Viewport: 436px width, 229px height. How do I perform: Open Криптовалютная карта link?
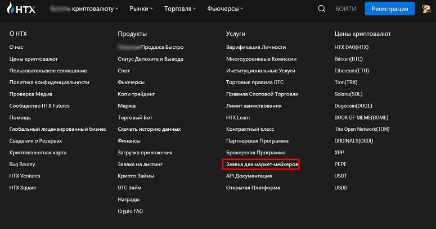pos(38,153)
